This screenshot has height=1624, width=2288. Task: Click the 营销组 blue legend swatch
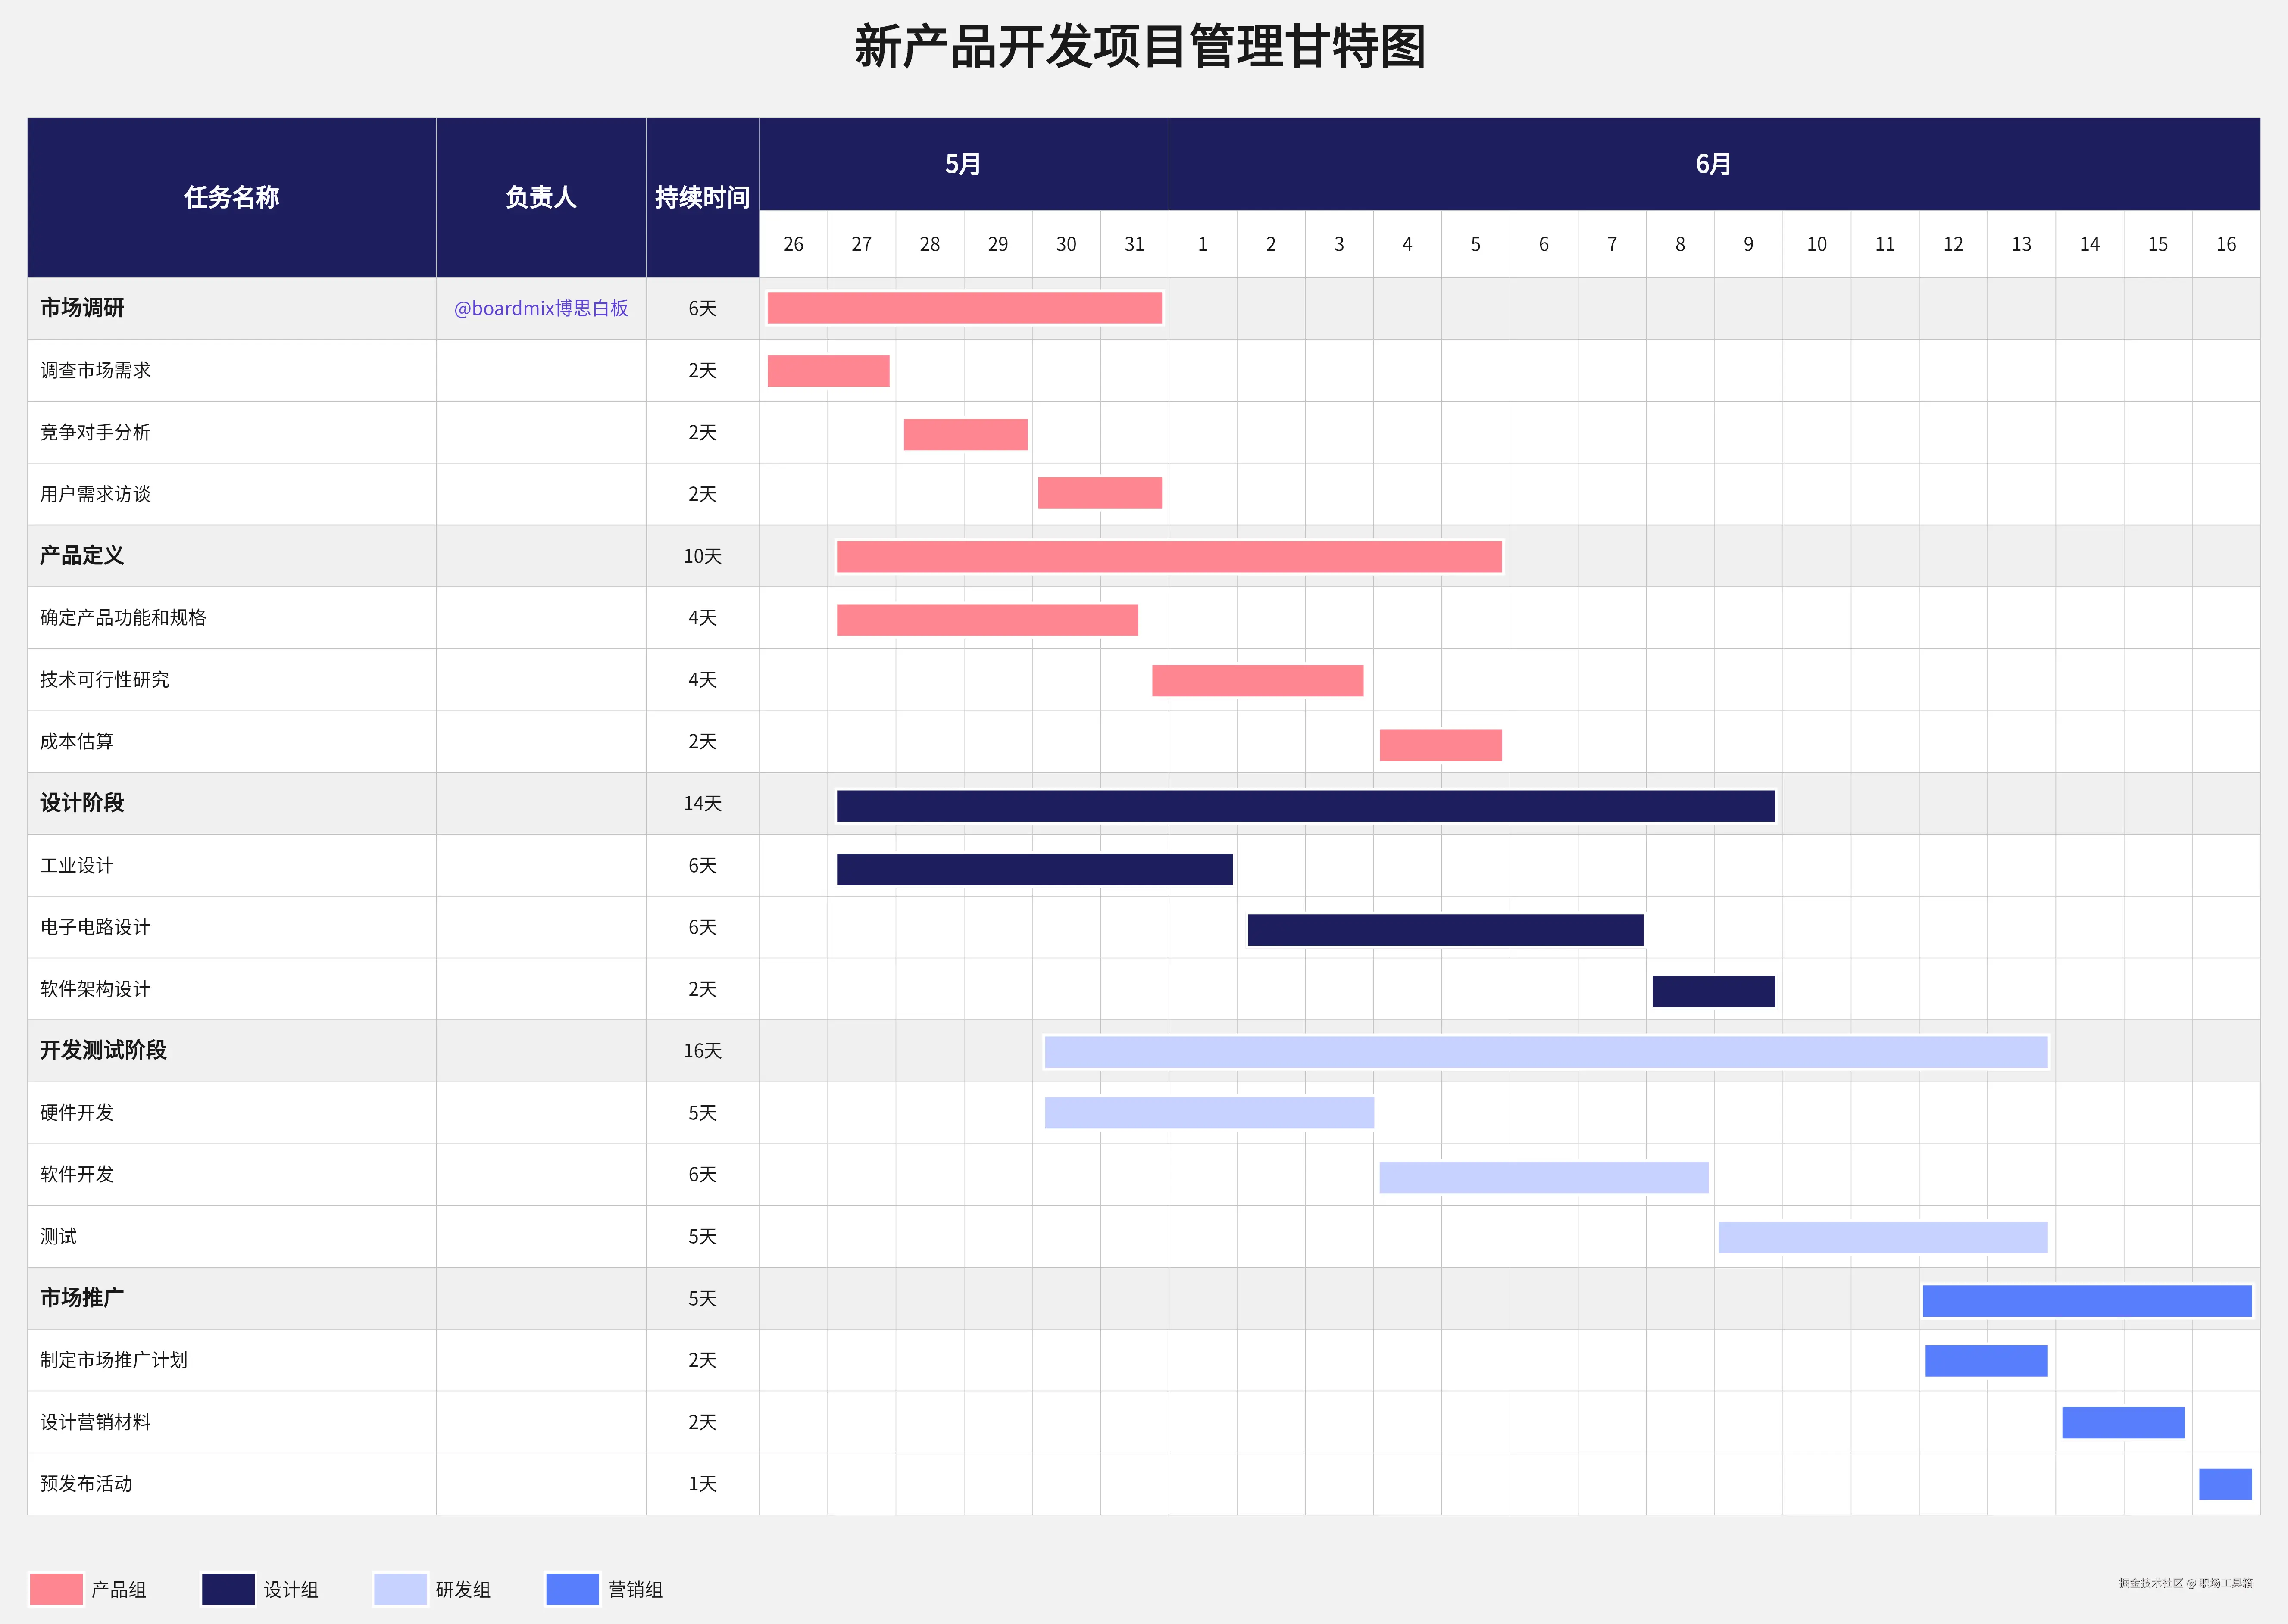click(x=572, y=1589)
